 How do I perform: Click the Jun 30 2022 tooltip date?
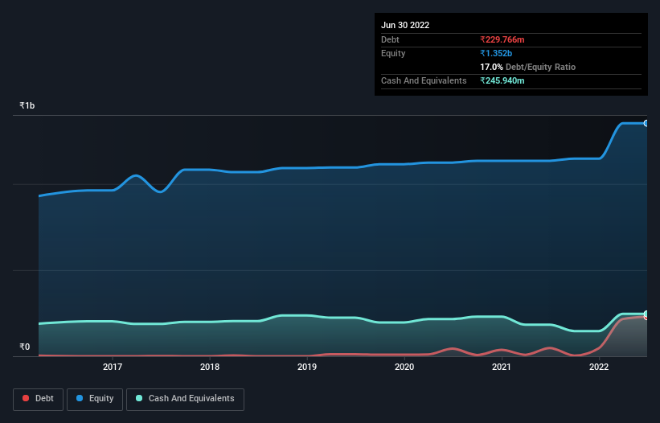point(405,25)
